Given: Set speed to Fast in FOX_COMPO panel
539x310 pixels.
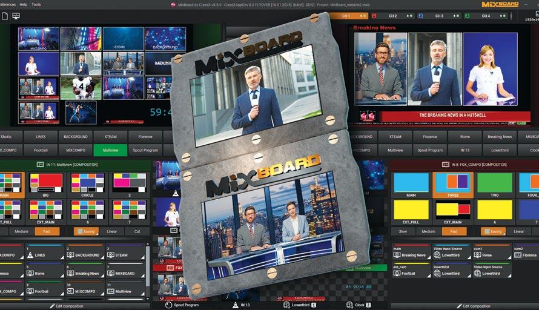Looking at the screenshot, I should [x=454, y=232].
